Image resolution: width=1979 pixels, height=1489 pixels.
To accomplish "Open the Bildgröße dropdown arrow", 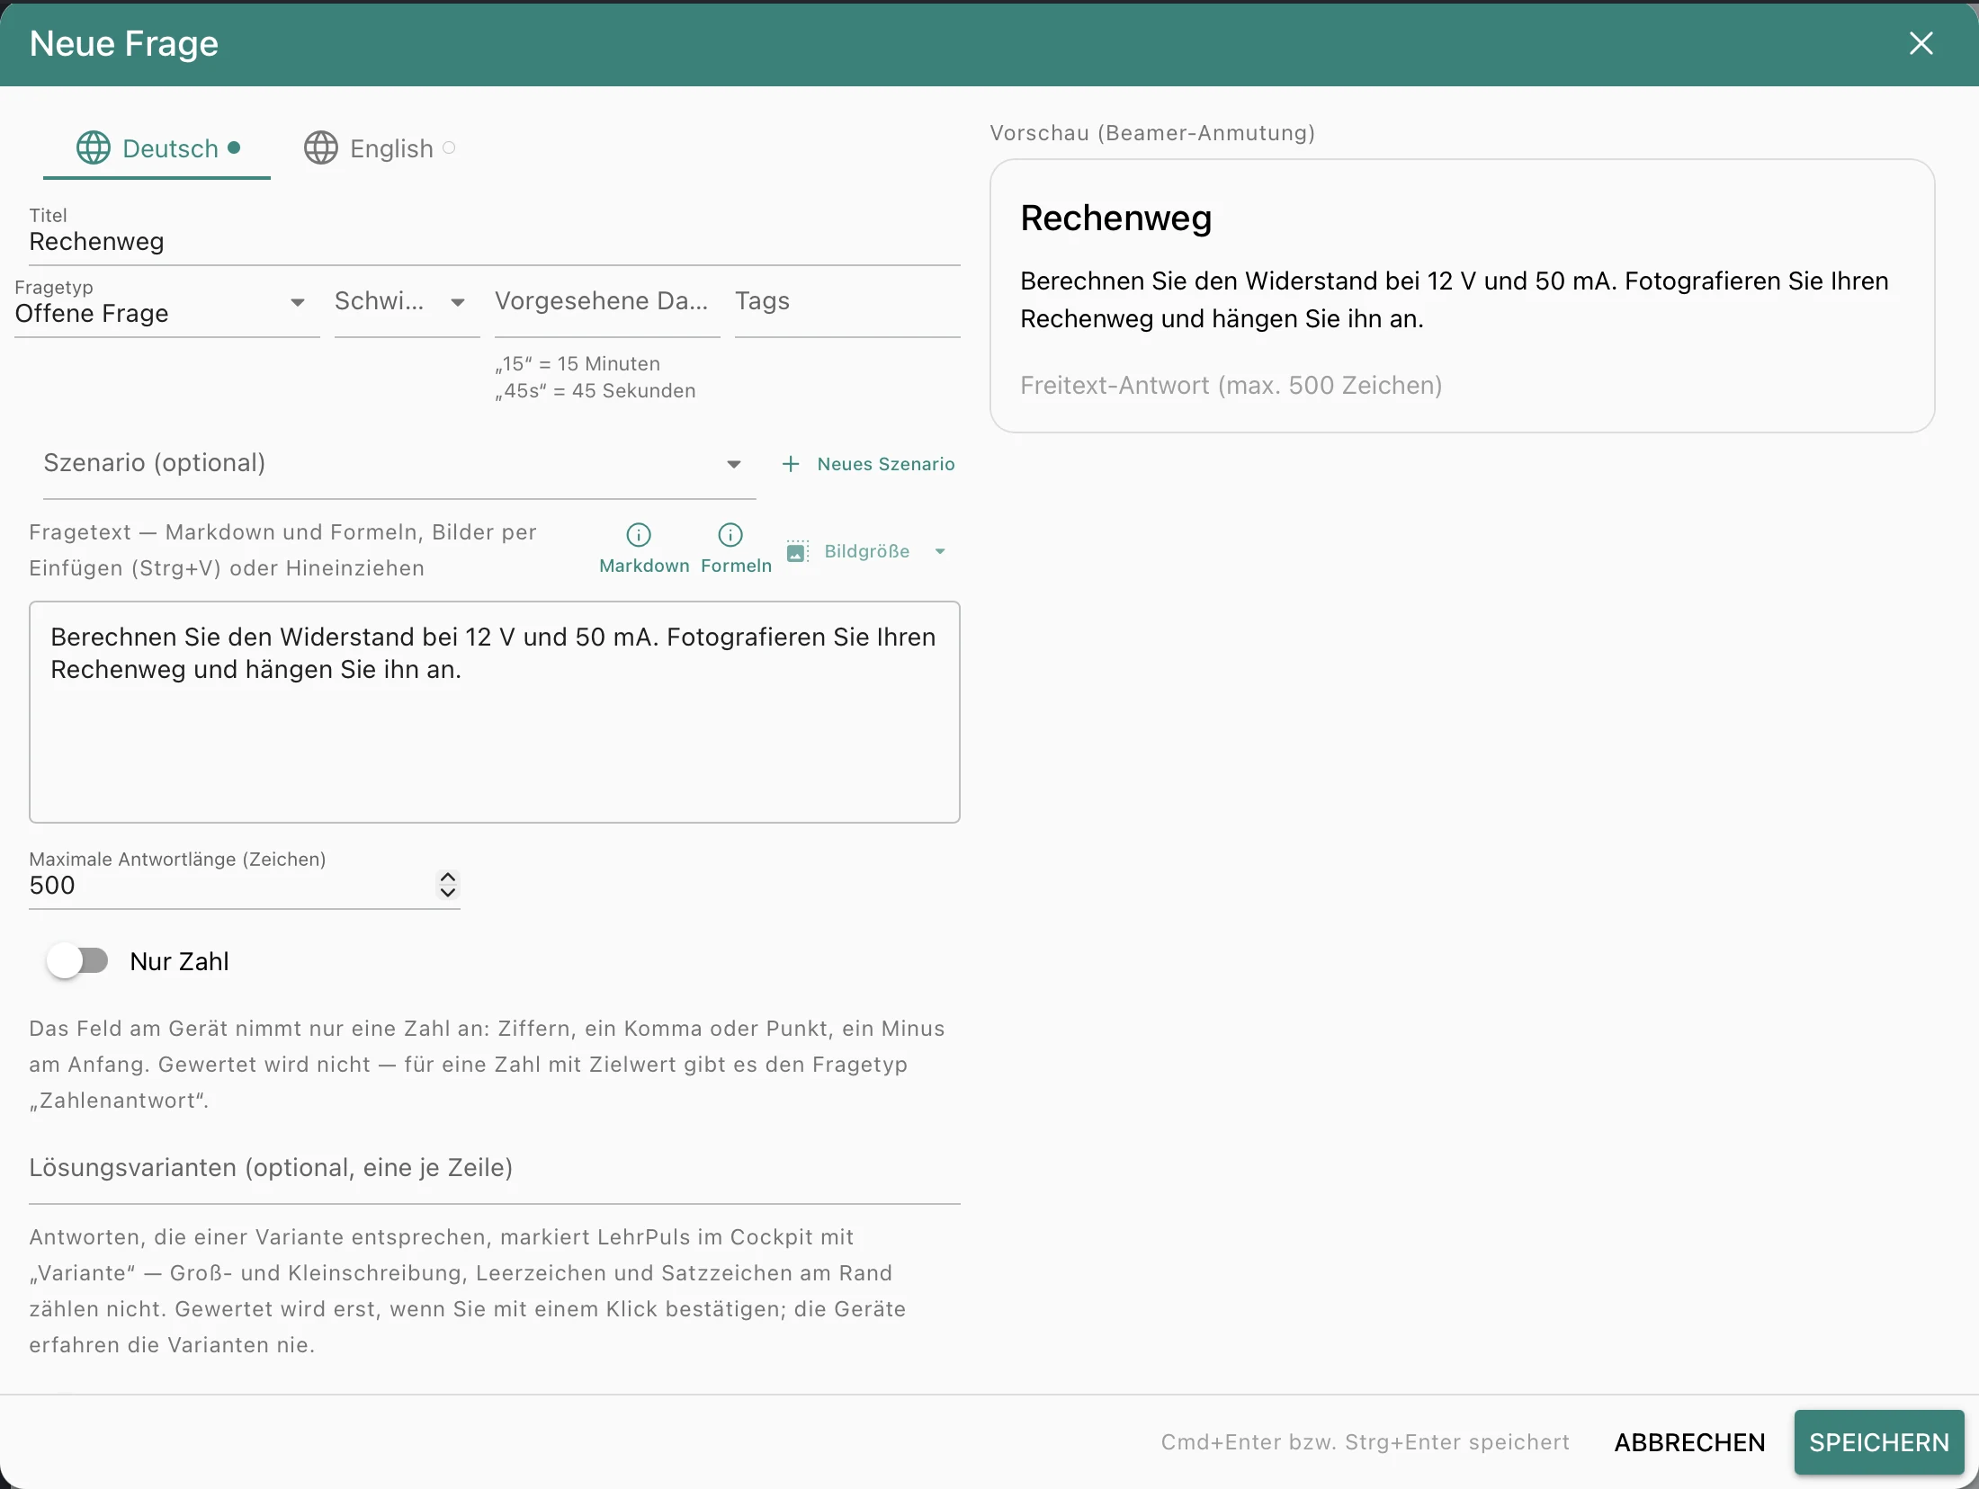I will [x=940, y=551].
